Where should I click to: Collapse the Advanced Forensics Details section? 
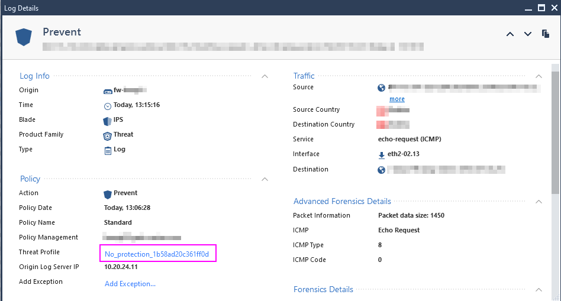click(x=539, y=202)
